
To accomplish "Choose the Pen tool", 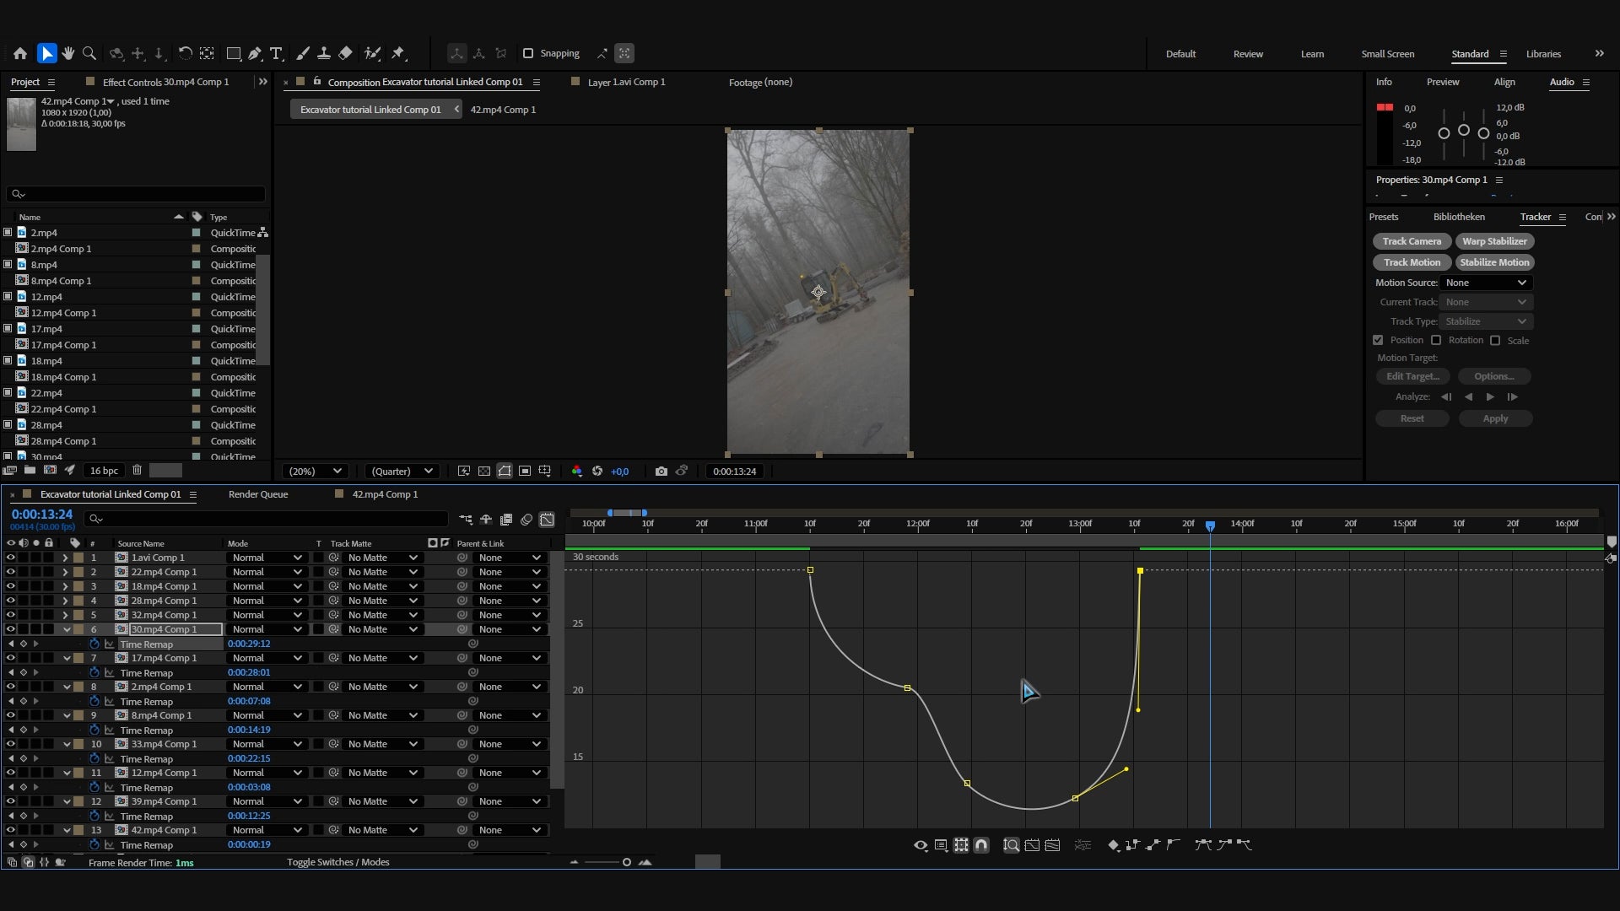I will point(255,53).
